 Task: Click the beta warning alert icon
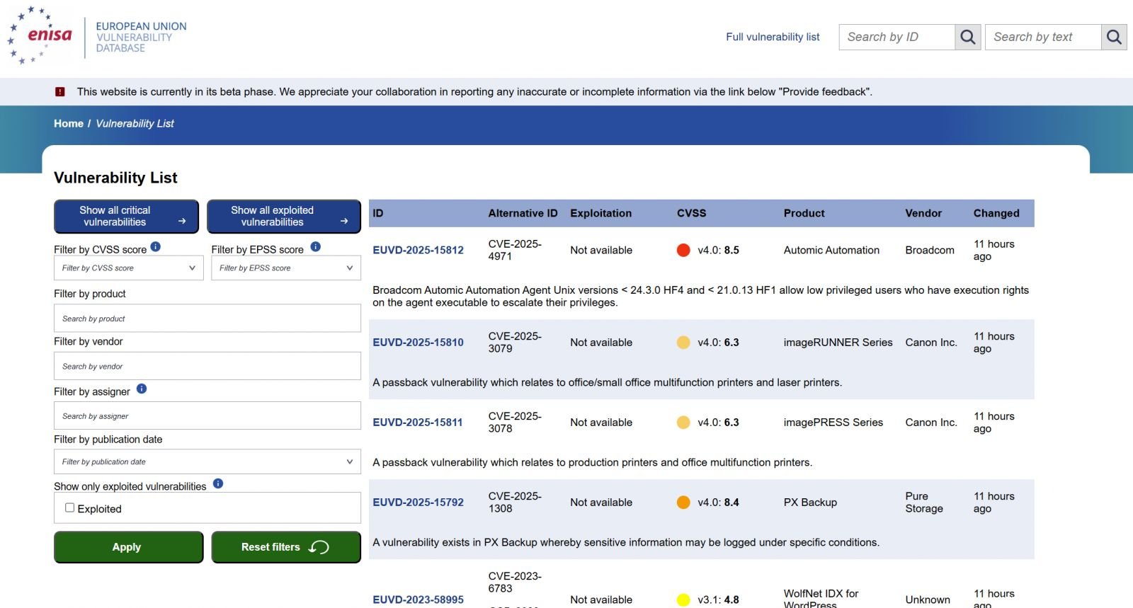60,91
